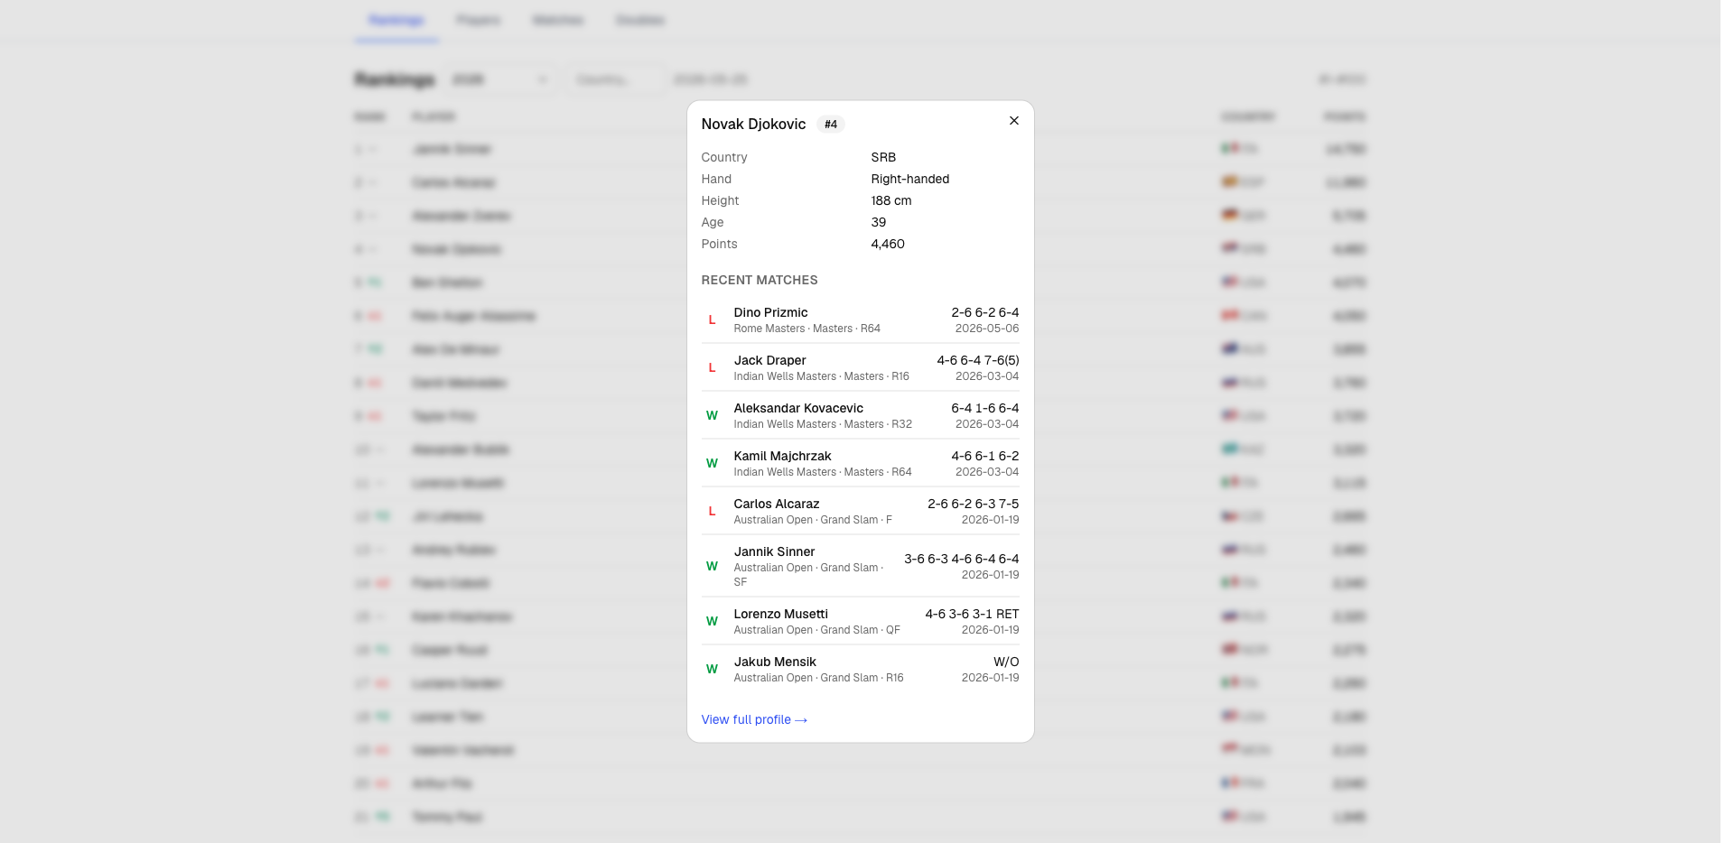Open the View full profile link
The width and height of the screenshot is (1734, 843).
pyautogui.click(x=754, y=719)
